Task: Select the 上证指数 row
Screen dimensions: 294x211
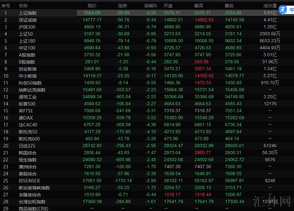Action: tap(28, 13)
